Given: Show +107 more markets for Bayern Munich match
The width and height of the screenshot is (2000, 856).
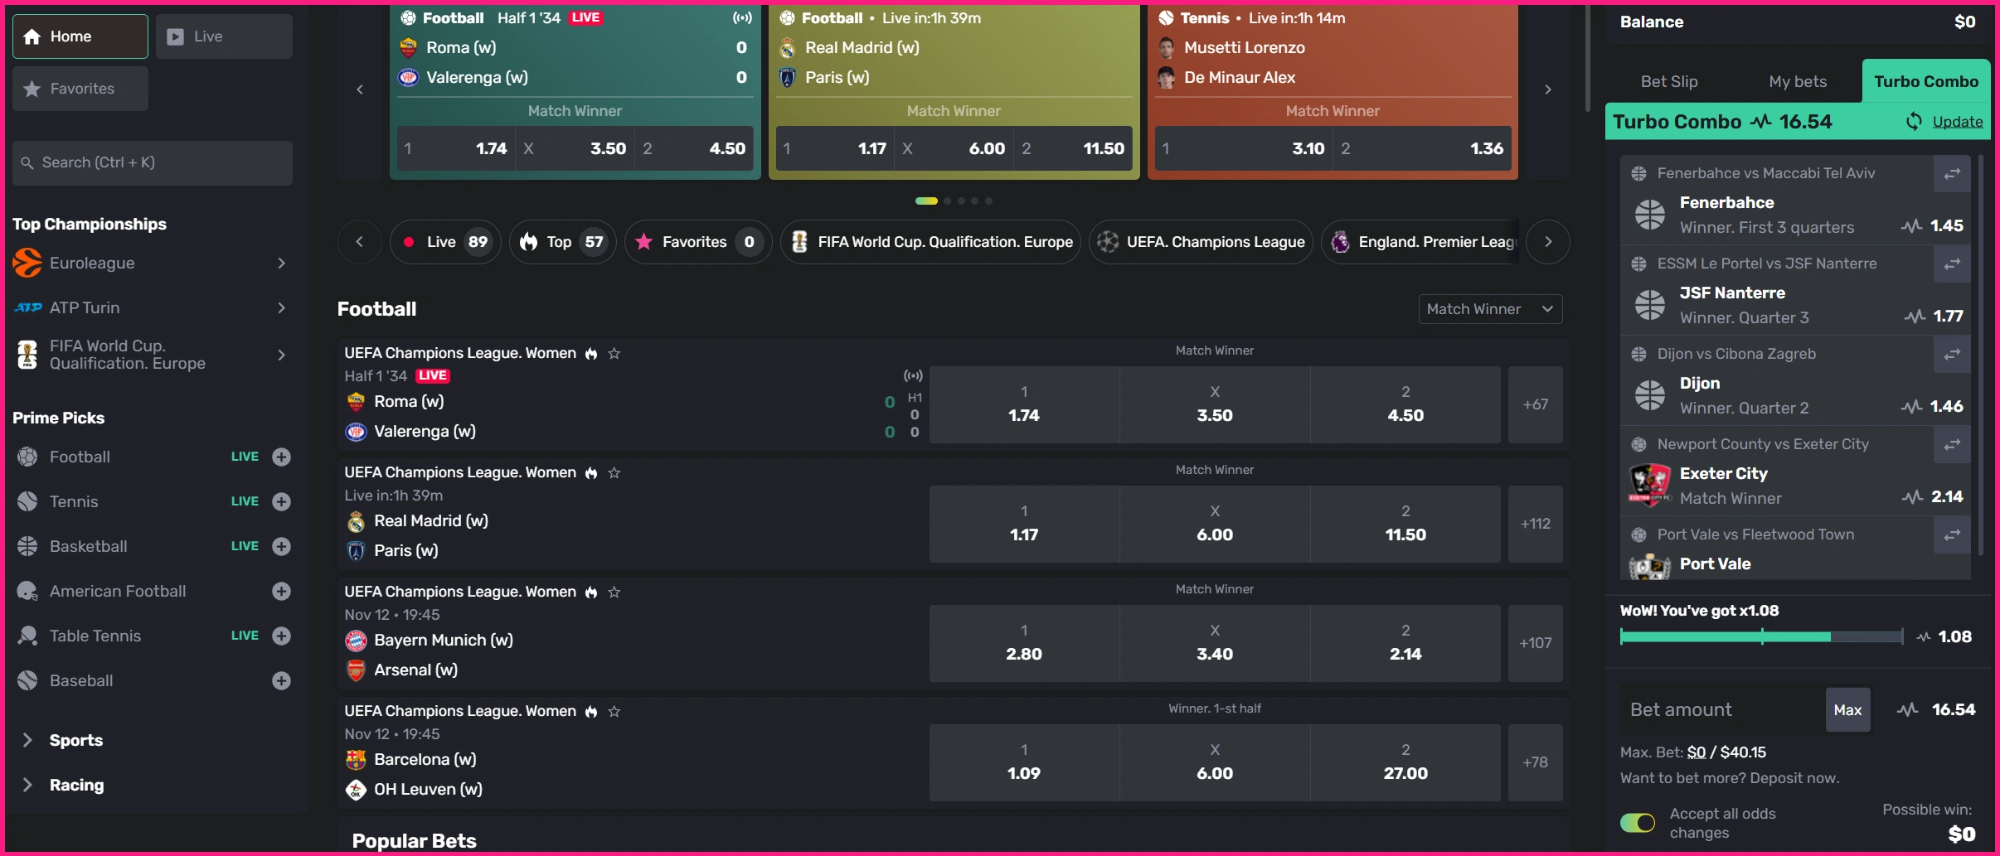Looking at the screenshot, I should (x=1536, y=643).
